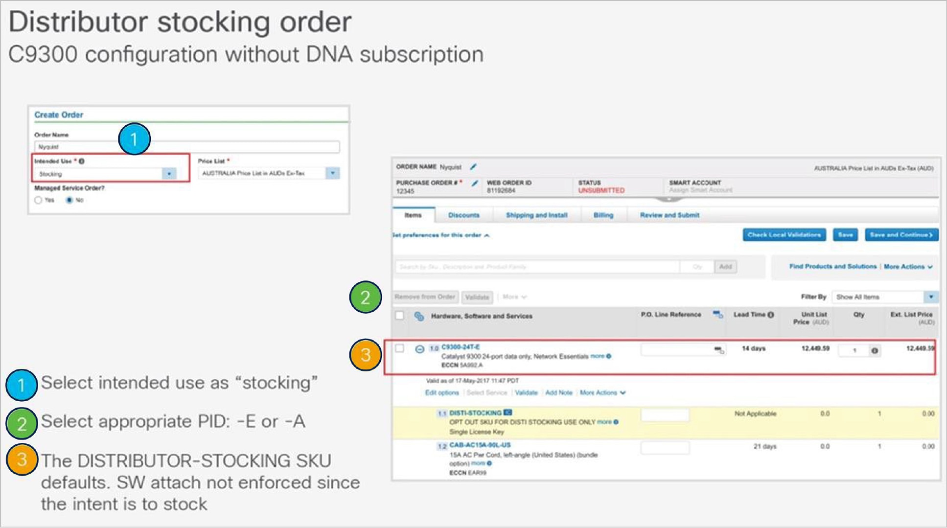Click the SKU search input field
947x528 pixels.
coord(536,267)
